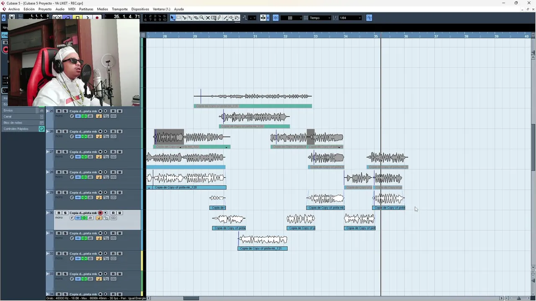Open the Archivo menu
Screen dimensions: 536x301
14,9
